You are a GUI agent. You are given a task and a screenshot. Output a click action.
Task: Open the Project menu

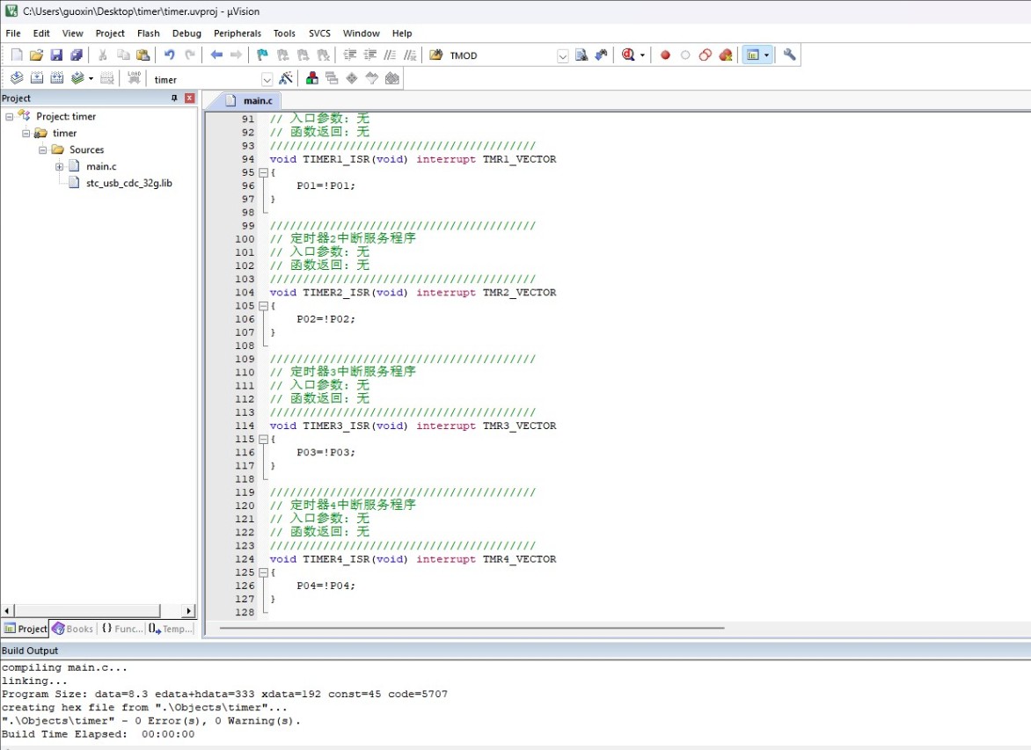pyautogui.click(x=110, y=33)
